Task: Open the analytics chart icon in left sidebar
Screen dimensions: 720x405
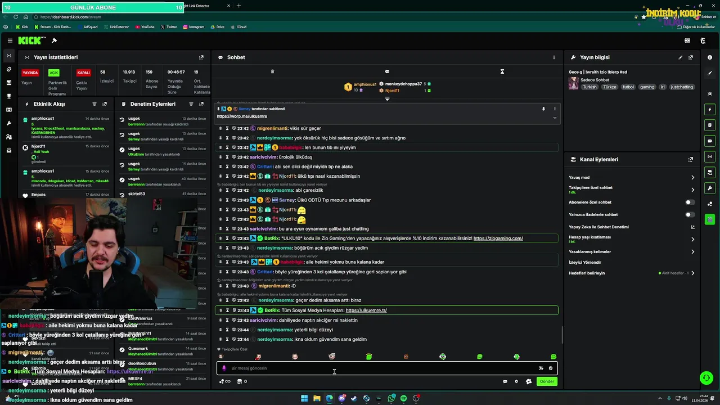Action: pyautogui.click(x=9, y=83)
